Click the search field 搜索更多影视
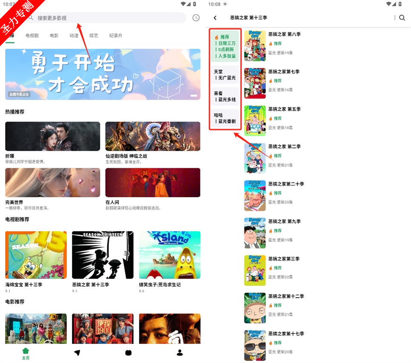 pos(106,18)
